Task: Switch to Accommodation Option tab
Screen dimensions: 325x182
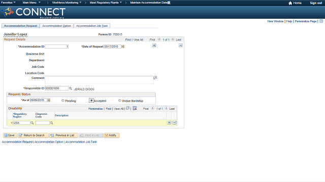Action: click(56, 26)
